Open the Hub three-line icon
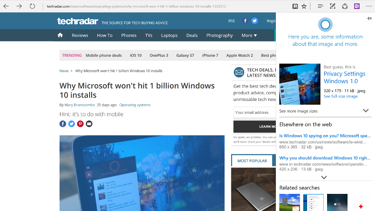 320,6
